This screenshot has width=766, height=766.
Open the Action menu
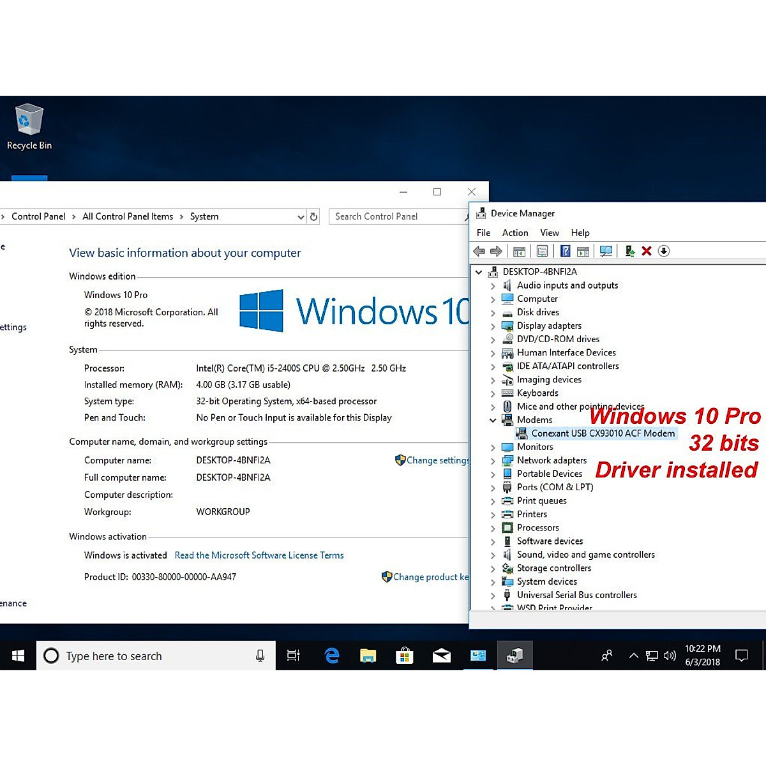click(514, 232)
